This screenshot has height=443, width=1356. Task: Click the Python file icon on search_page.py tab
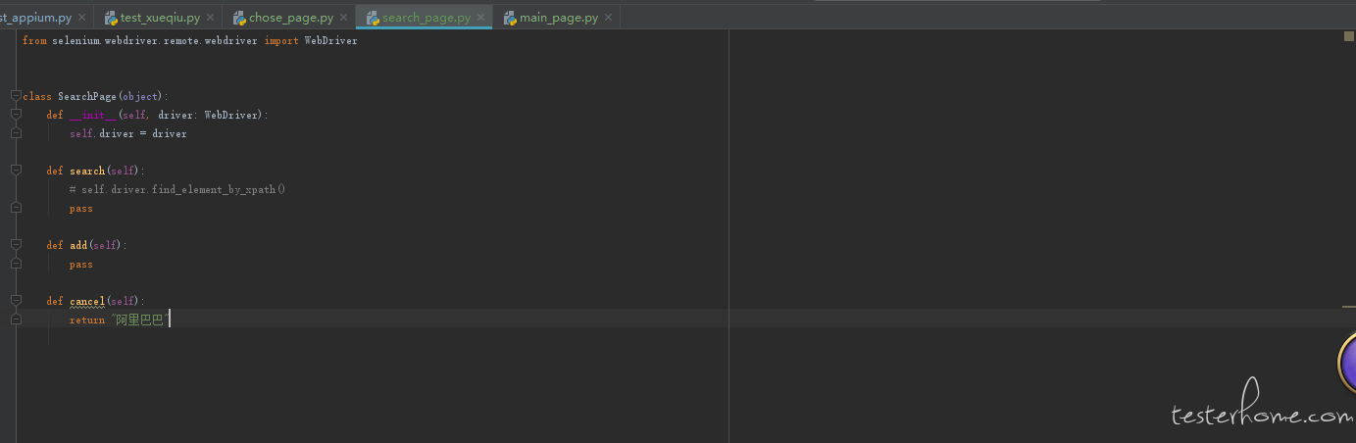[x=373, y=18]
